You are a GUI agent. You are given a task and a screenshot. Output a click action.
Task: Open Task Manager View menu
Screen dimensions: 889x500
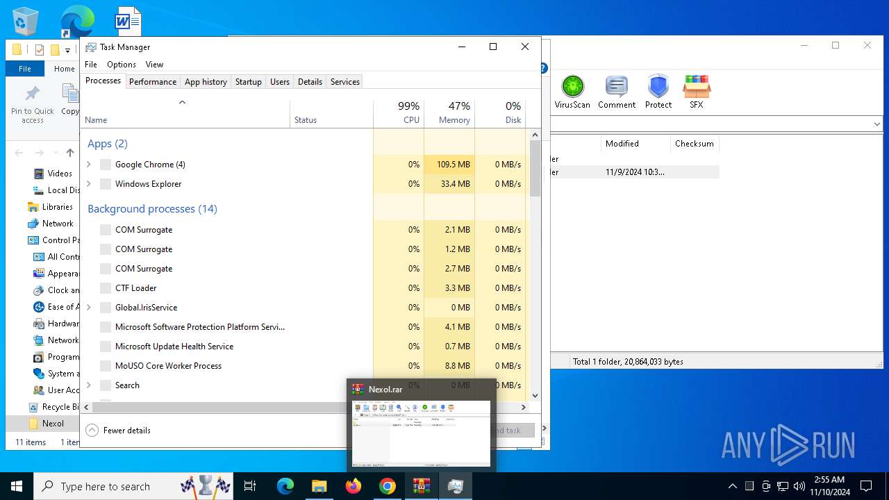tap(154, 65)
